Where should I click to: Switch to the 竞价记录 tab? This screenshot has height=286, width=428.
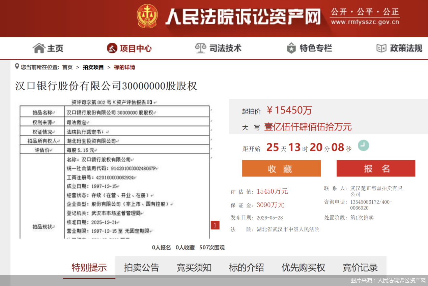click(x=360, y=267)
